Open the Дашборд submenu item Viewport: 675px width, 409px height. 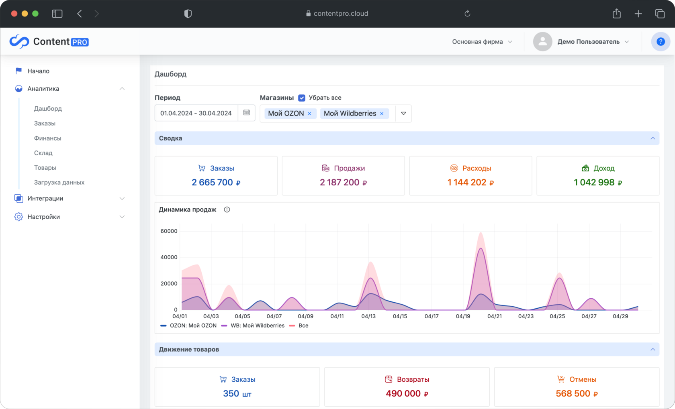pos(48,108)
